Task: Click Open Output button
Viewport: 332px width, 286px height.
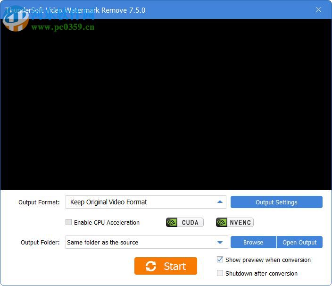Action: tap(299, 242)
